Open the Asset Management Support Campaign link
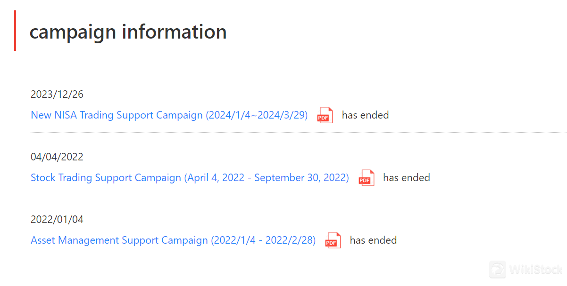The image size is (567, 286). pyautogui.click(x=173, y=240)
